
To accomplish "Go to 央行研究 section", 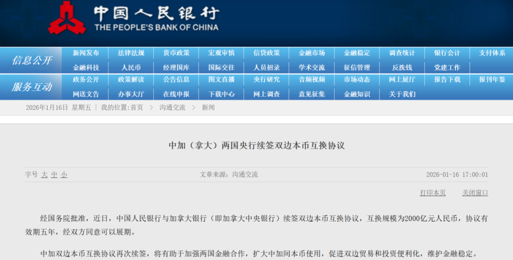I will pyautogui.click(x=266, y=80).
